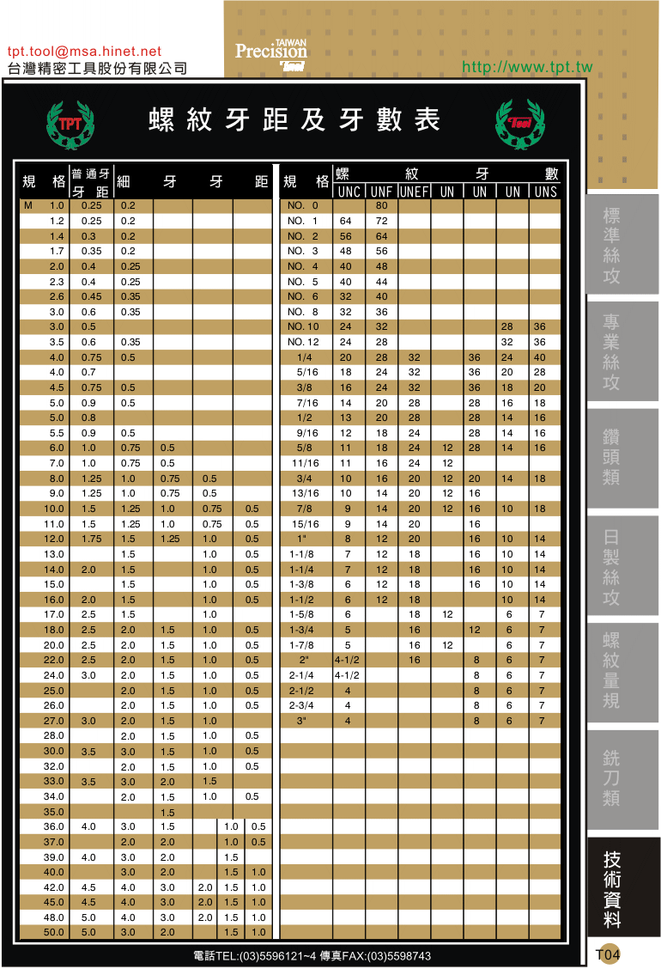This screenshot has width=661, height=969.
Task: Click the 27.0 metric size row
Action: click(54, 722)
